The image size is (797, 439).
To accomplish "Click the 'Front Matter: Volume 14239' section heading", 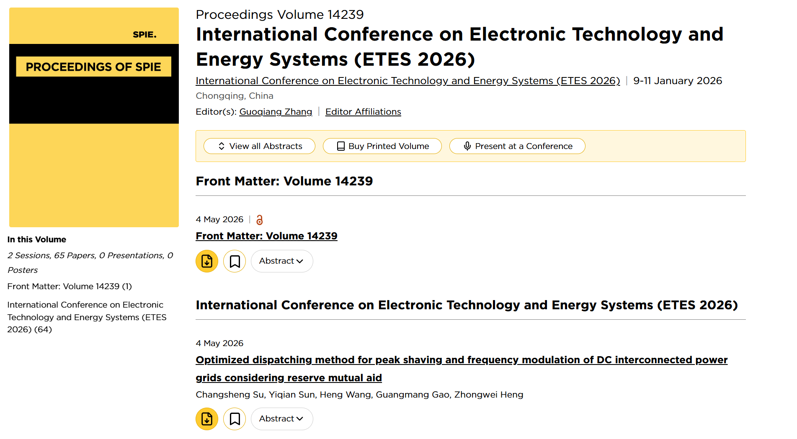I will tap(284, 181).
